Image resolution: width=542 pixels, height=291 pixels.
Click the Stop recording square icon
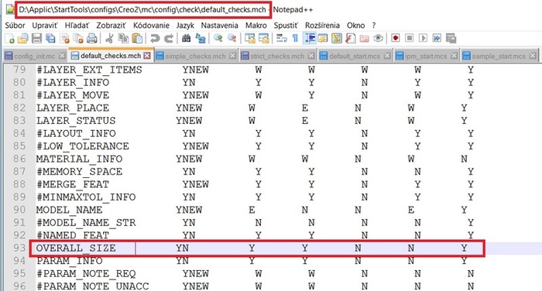410,38
